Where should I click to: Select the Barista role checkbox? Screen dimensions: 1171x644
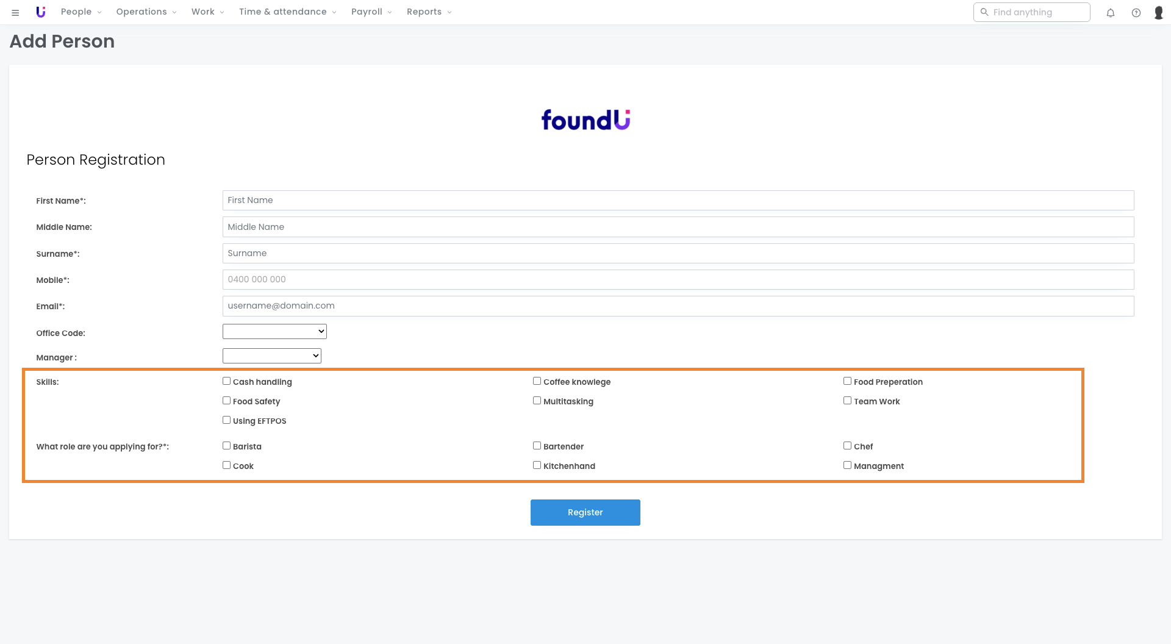click(226, 446)
